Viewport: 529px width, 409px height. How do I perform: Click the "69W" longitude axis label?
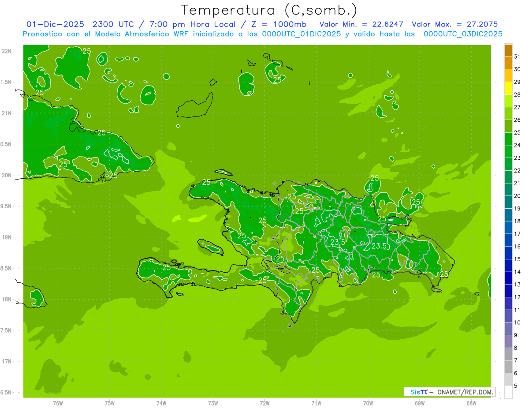click(419, 403)
